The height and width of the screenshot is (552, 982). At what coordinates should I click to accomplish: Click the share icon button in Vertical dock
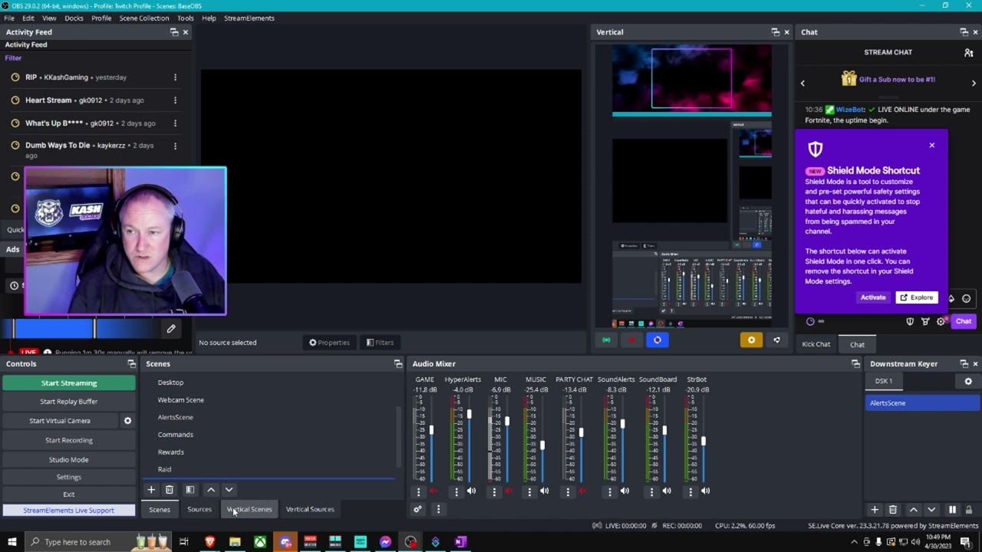tap(776, 340)
